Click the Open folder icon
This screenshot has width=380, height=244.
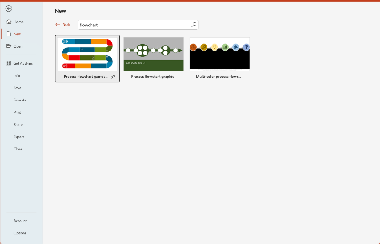(x=9, y=46)
